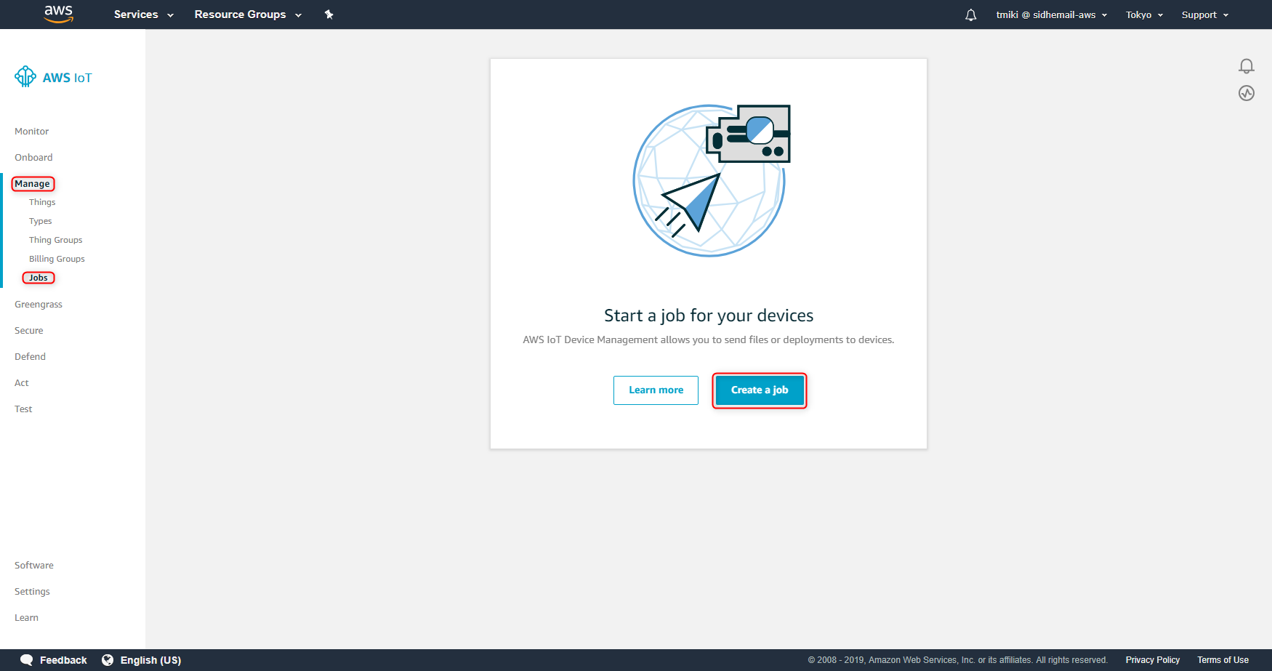Open Settings in the sidebar
1272x671 pixels.
click(x=32, y=592)
